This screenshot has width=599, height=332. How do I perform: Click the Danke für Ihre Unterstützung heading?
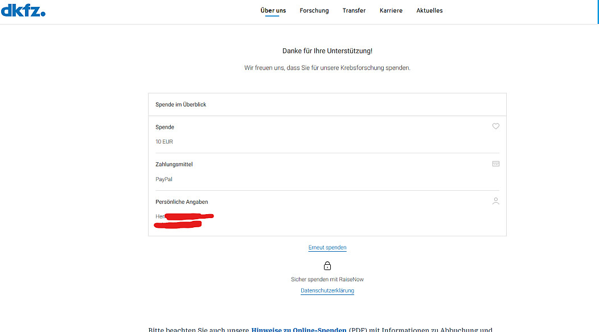coord(327,51)
